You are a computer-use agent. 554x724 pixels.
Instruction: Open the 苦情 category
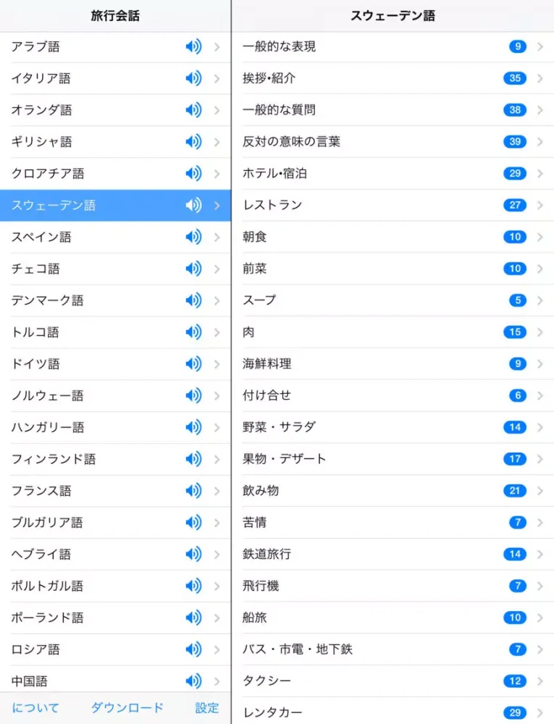[393, 523]
